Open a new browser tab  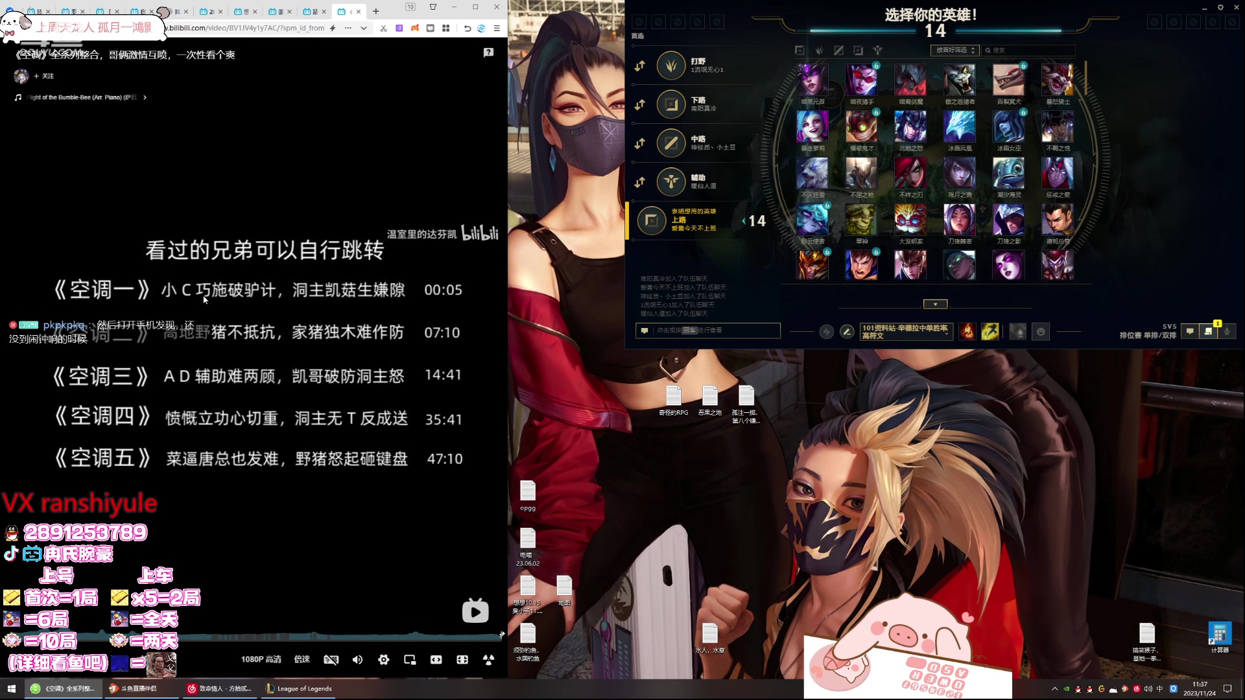375,11
